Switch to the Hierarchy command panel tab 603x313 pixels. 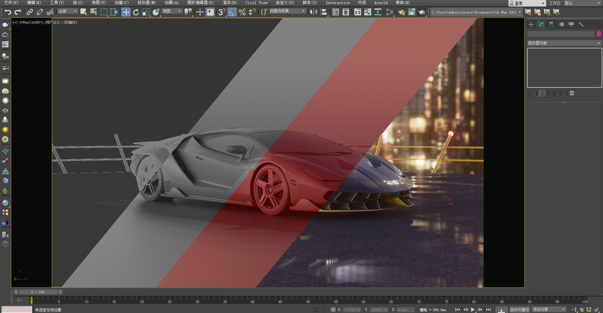[551, 24]
